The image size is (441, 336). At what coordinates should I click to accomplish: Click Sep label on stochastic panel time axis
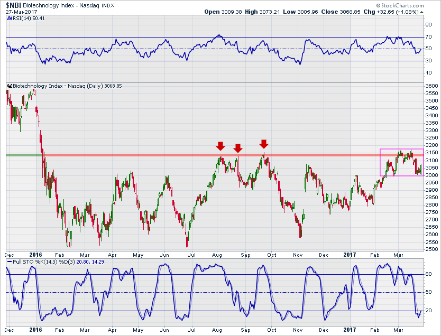[x=245, y=330]
